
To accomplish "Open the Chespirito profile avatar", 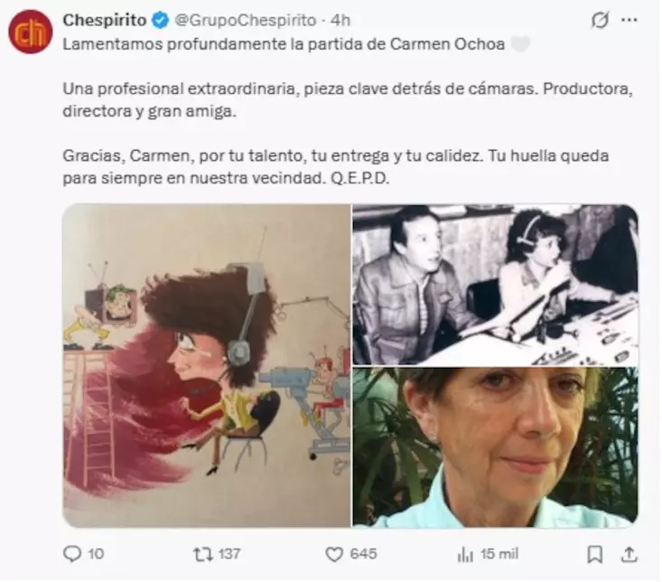I will coord(30,32).
